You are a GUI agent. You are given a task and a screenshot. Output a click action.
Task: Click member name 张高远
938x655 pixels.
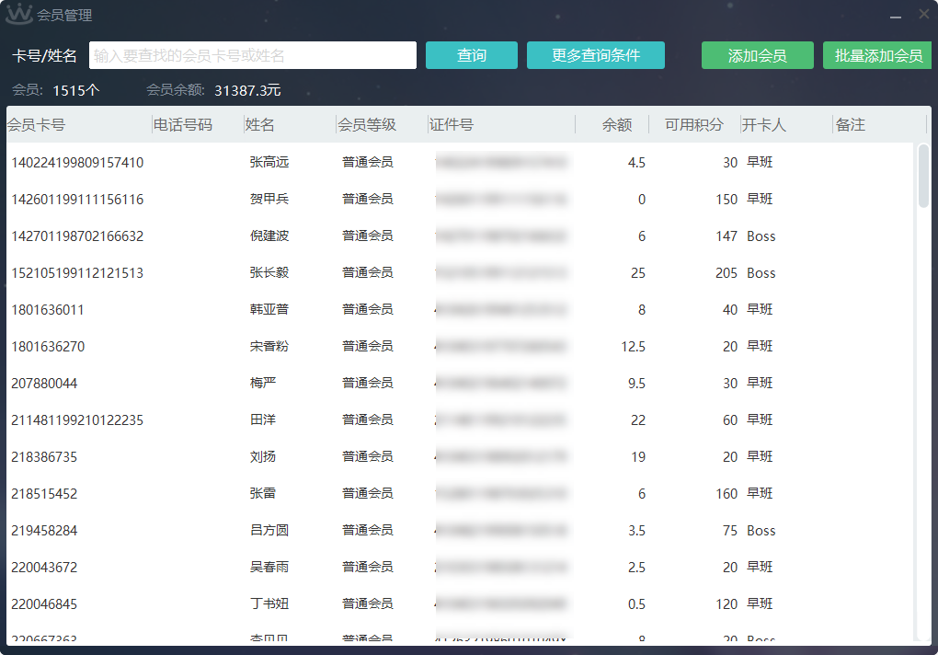point(269,162)
